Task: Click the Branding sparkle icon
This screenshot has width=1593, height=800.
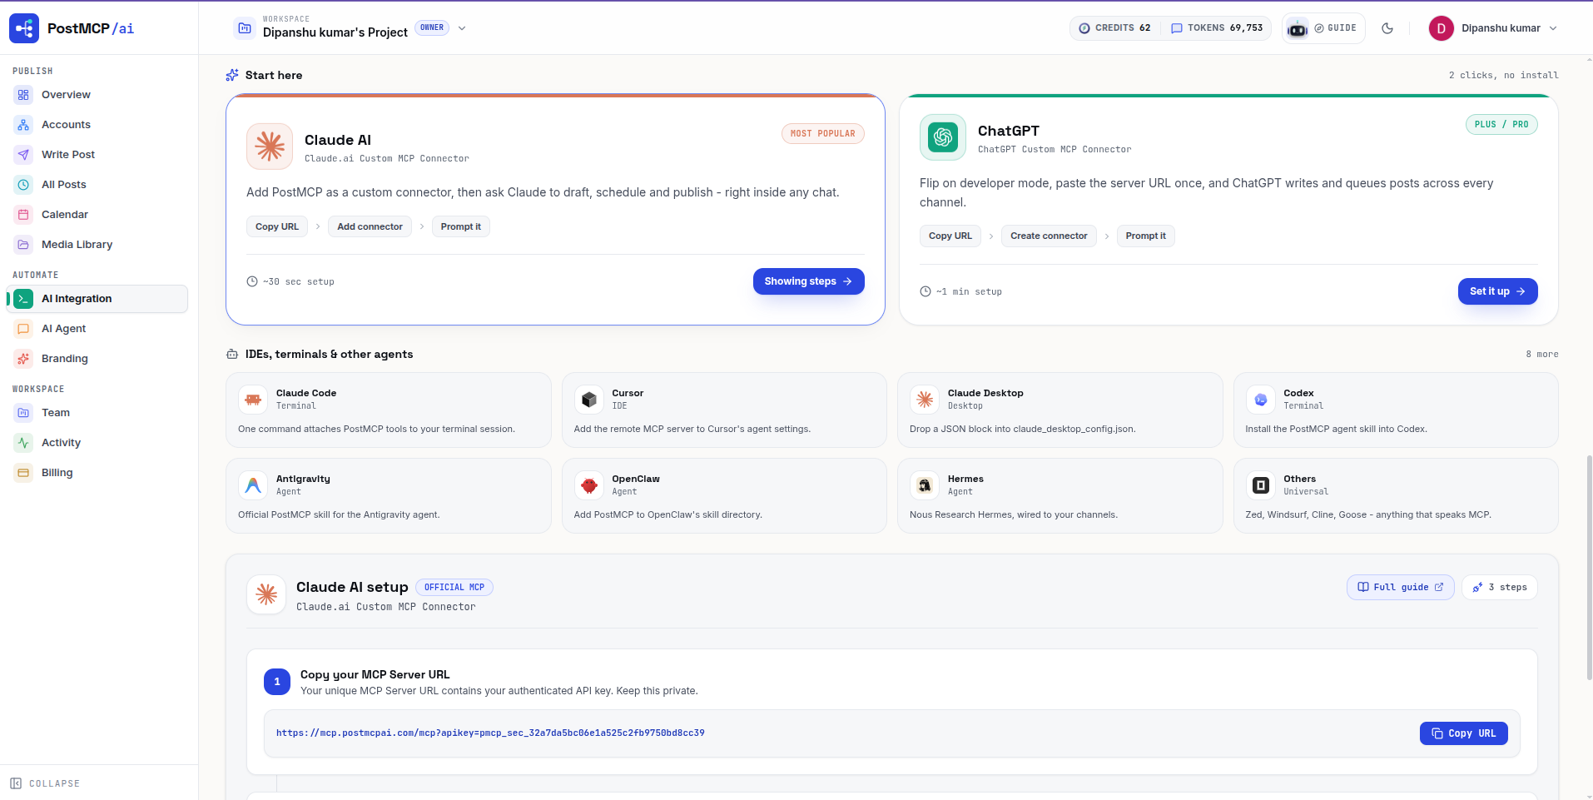Action: [x=23, y=359]
